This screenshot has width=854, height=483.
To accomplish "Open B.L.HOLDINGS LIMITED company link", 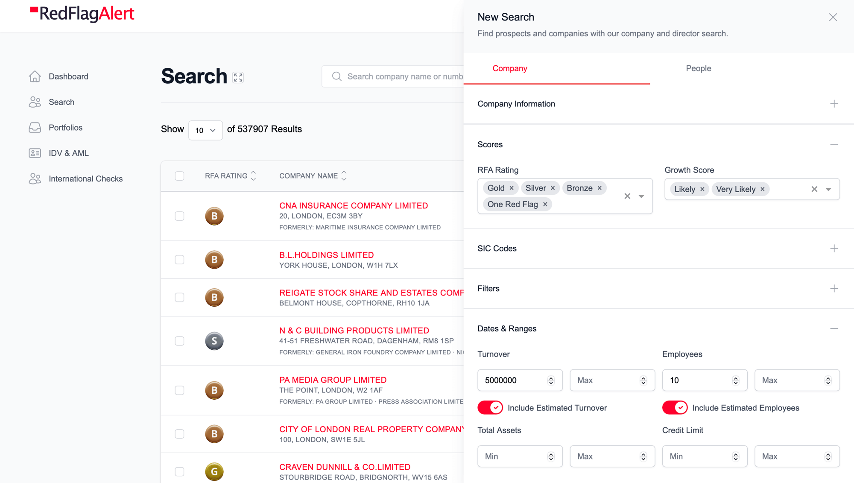I will 327,255.
